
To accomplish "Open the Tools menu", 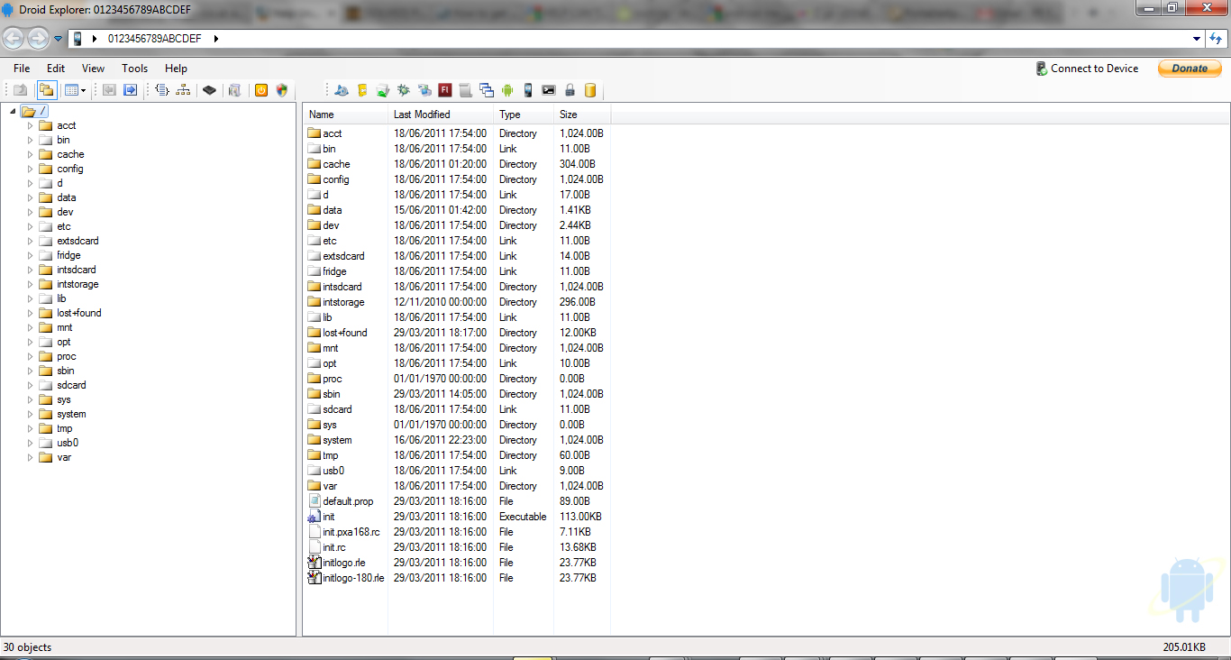I will coord(134,69).
